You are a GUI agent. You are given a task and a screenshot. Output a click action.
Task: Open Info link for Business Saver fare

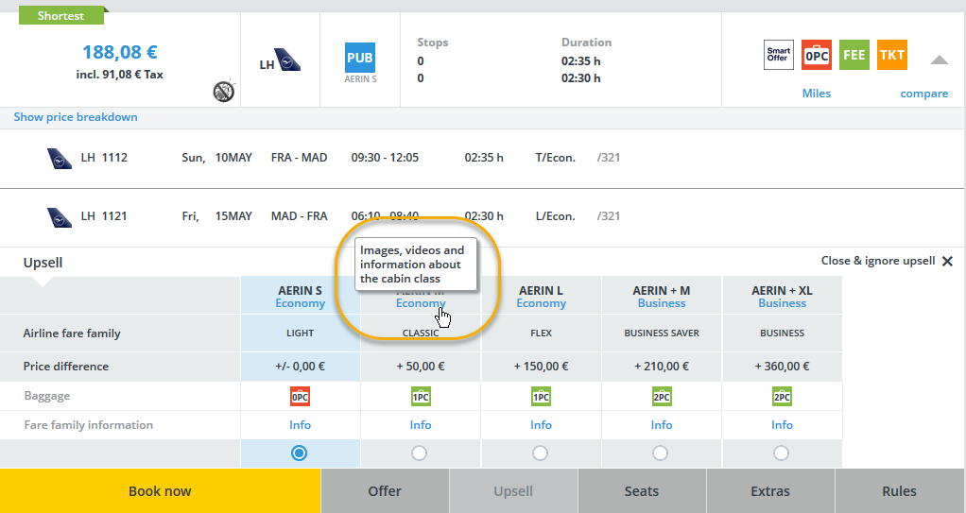[x=662, y=425]
